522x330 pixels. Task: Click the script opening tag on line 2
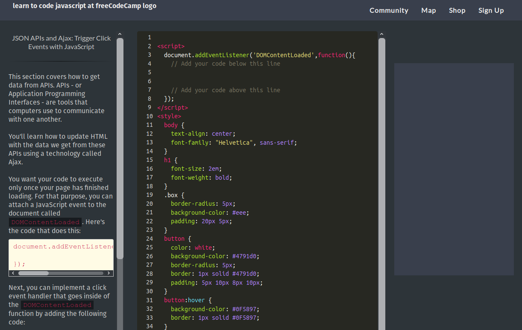[170, 46]
